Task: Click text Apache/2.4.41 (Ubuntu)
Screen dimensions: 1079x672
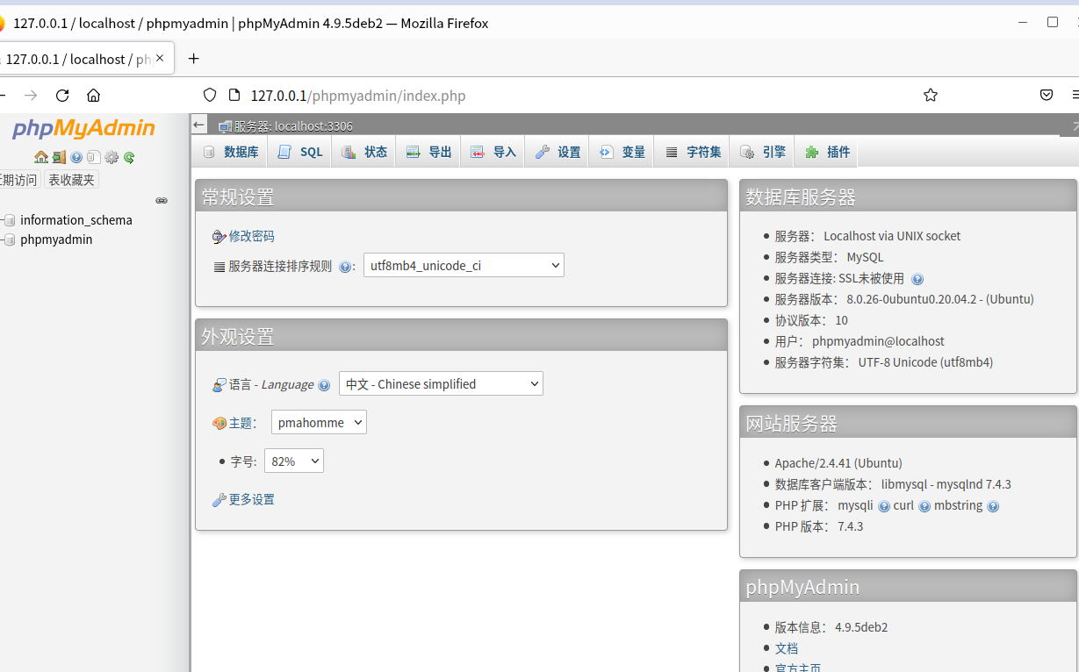Action: coord(838,464)
